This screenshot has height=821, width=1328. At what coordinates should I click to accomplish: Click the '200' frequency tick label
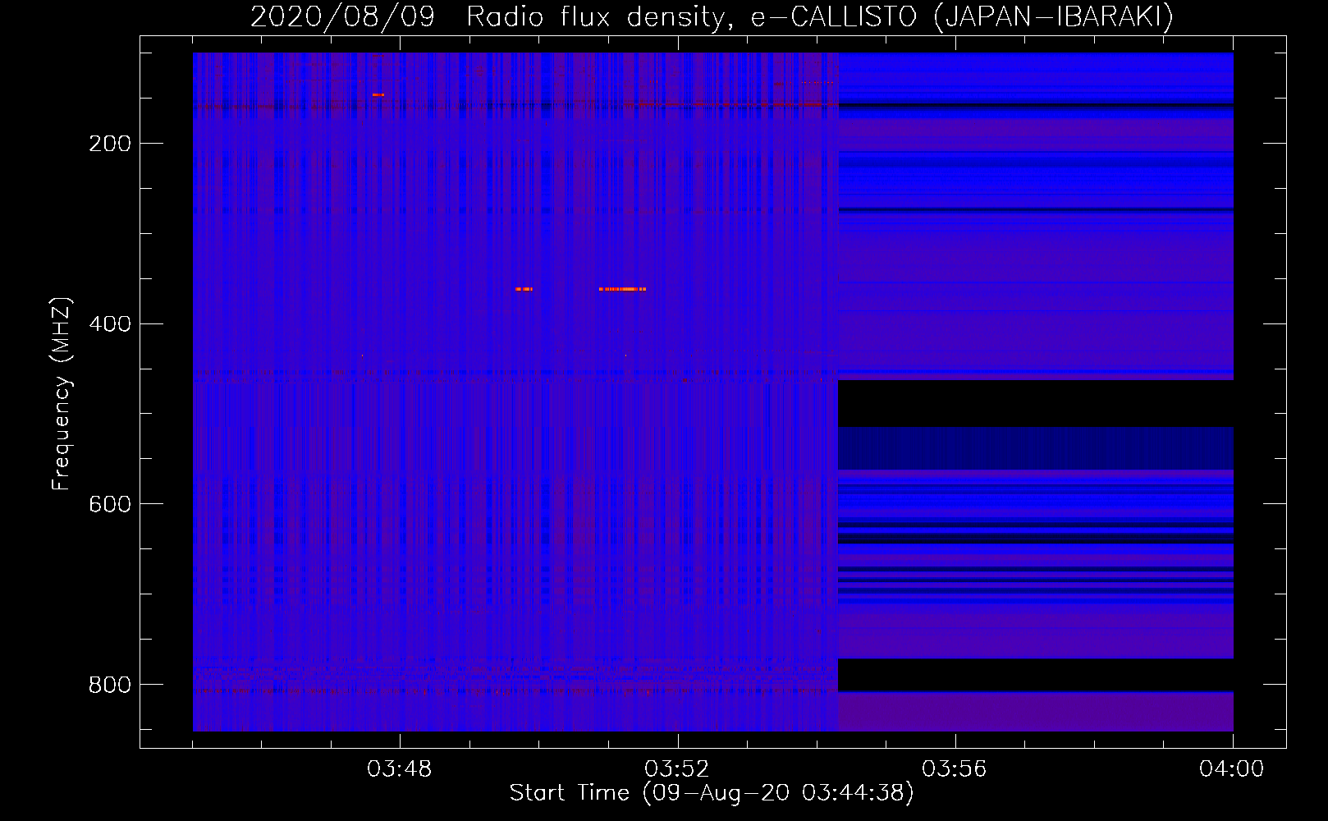coord(110,144)
